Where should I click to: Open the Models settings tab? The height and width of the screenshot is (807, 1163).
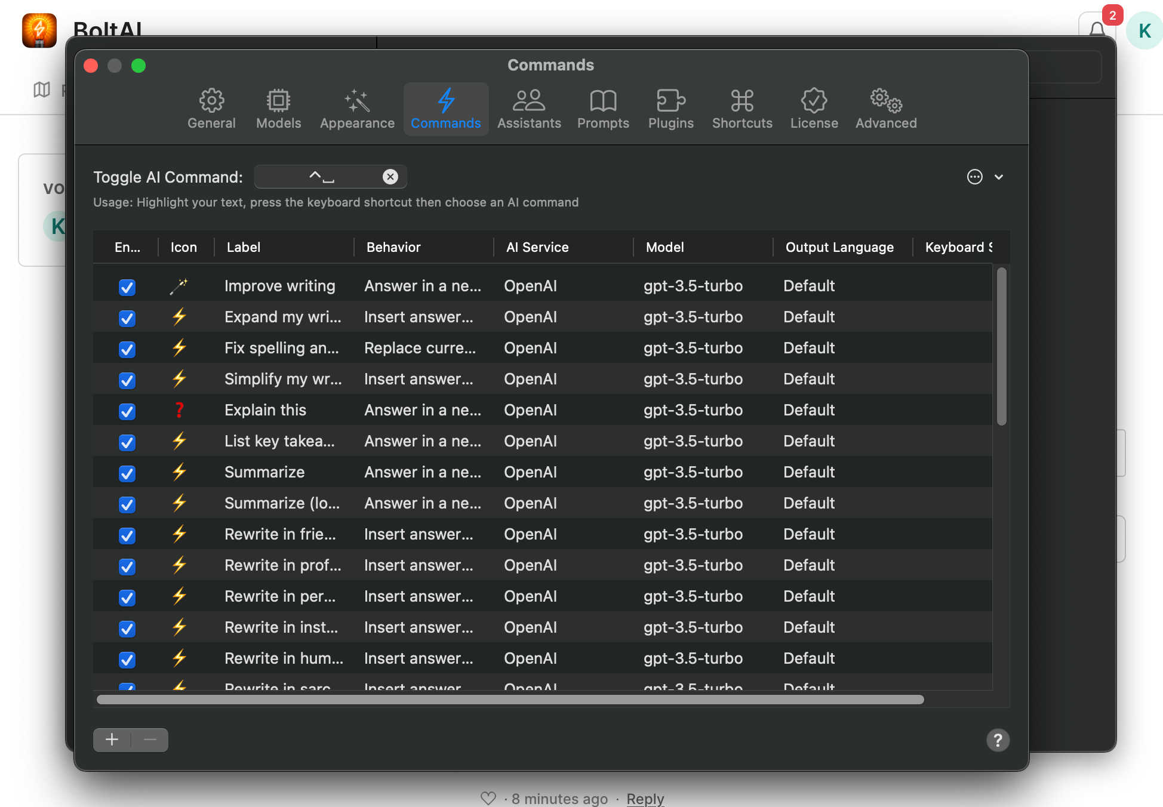278,109
